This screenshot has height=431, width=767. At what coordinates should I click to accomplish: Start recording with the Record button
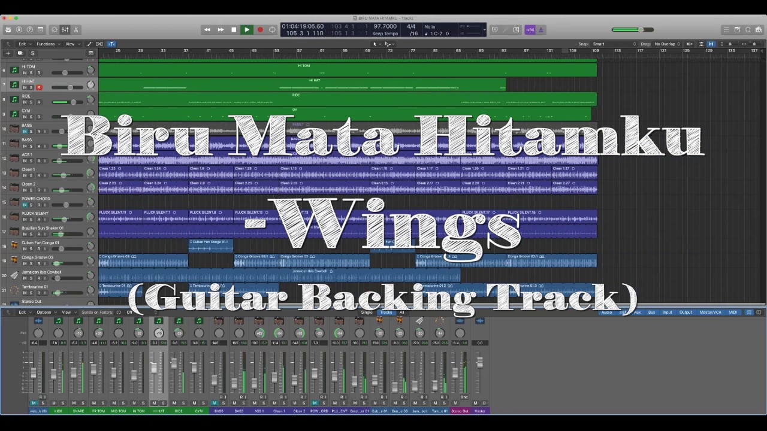click(x=259, y=29)
